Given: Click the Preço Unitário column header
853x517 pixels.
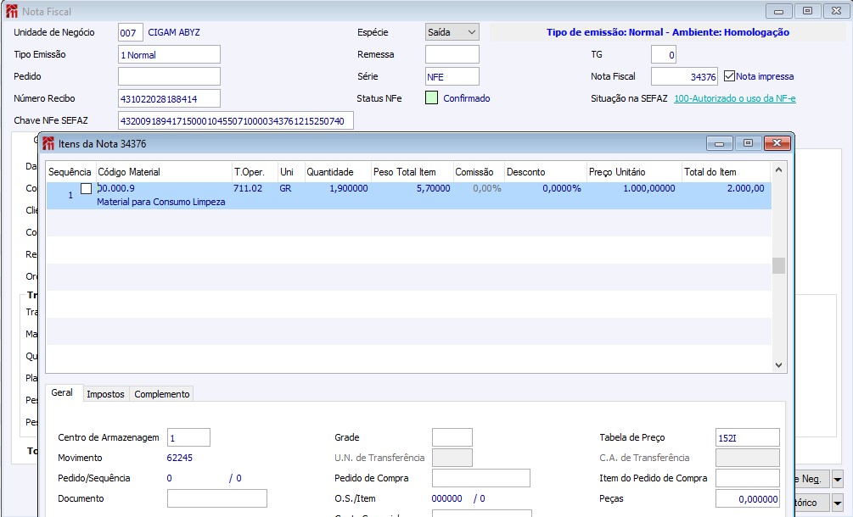Looking at the screenshot, I should coord(634,172).
